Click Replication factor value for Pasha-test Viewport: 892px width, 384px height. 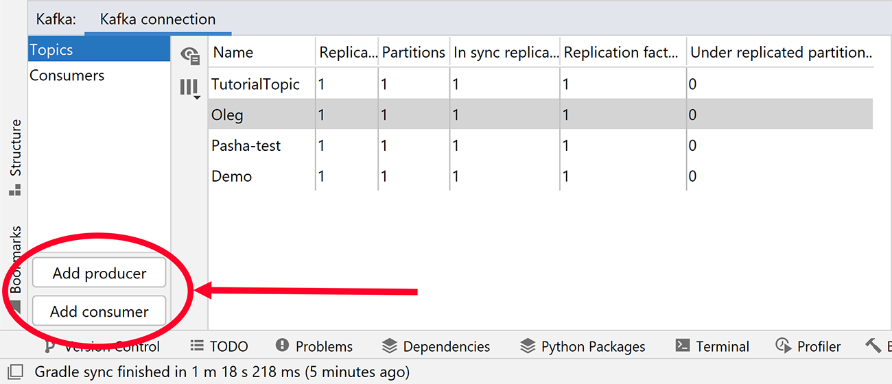pyautogui.click(x=566, y=145)
